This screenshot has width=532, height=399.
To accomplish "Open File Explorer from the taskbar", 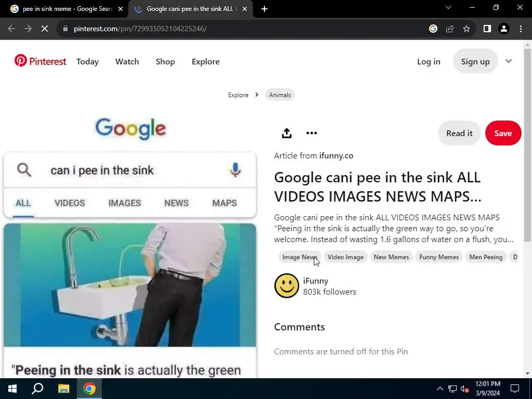I will coord(63,389).
